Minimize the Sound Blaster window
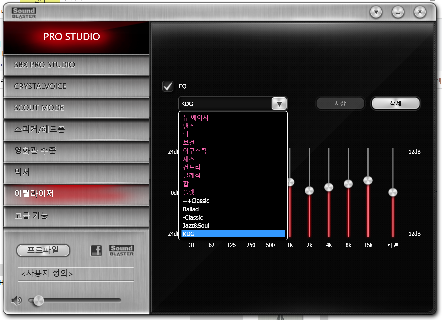This screenshot has height=320, width=442. click(x=398, y=12)
